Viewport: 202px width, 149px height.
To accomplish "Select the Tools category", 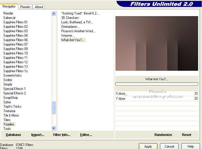I will pyautogui.click(x=7, y=129).
